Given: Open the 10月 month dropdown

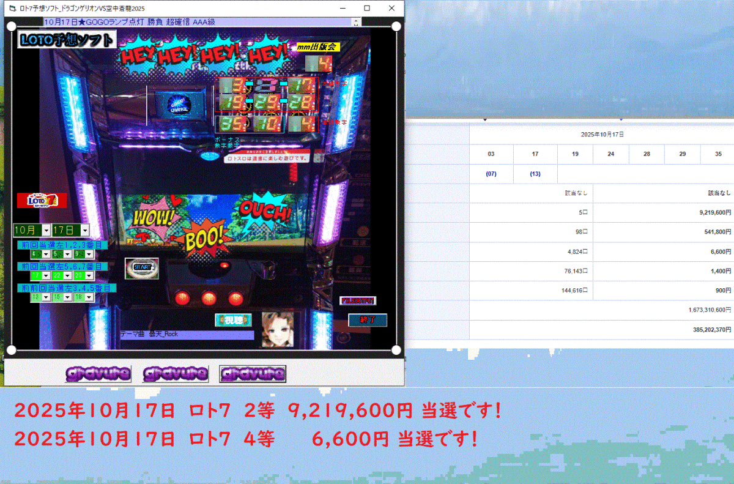Looking at the screenshot, I should 46,231.
